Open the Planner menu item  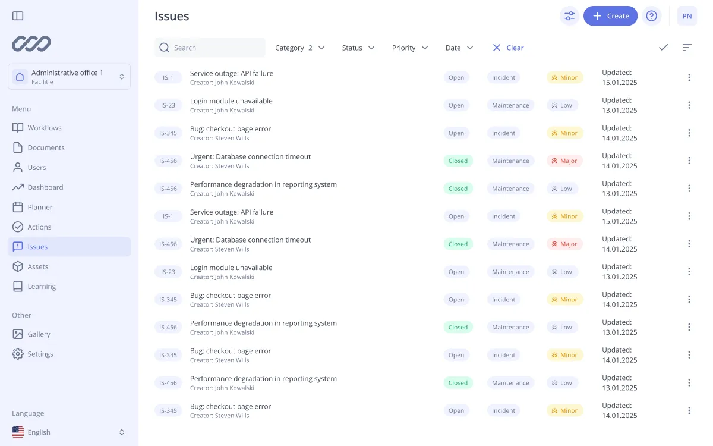click(x=40, y=207)
